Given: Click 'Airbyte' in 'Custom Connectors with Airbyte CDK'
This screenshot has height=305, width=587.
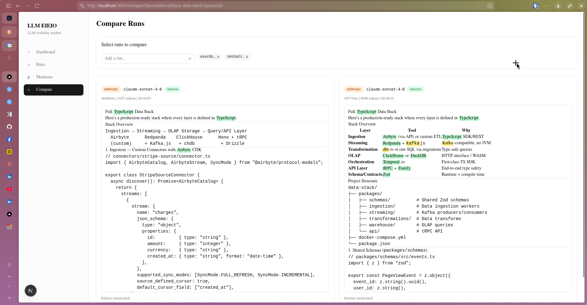Looking at the screenshot, I should click(184, 150).
